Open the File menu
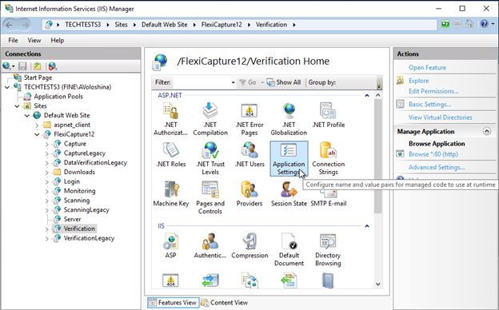The height and width of the screenshot is (310, 499). pos(13,41)
